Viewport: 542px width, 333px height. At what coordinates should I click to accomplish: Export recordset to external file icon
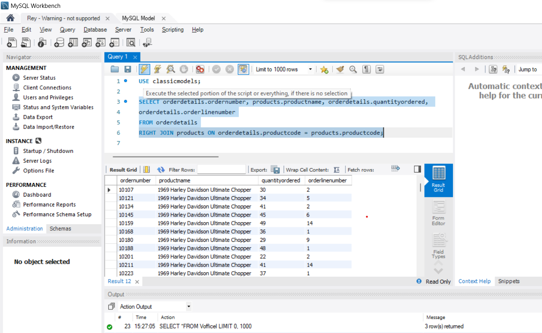(275, 170)
